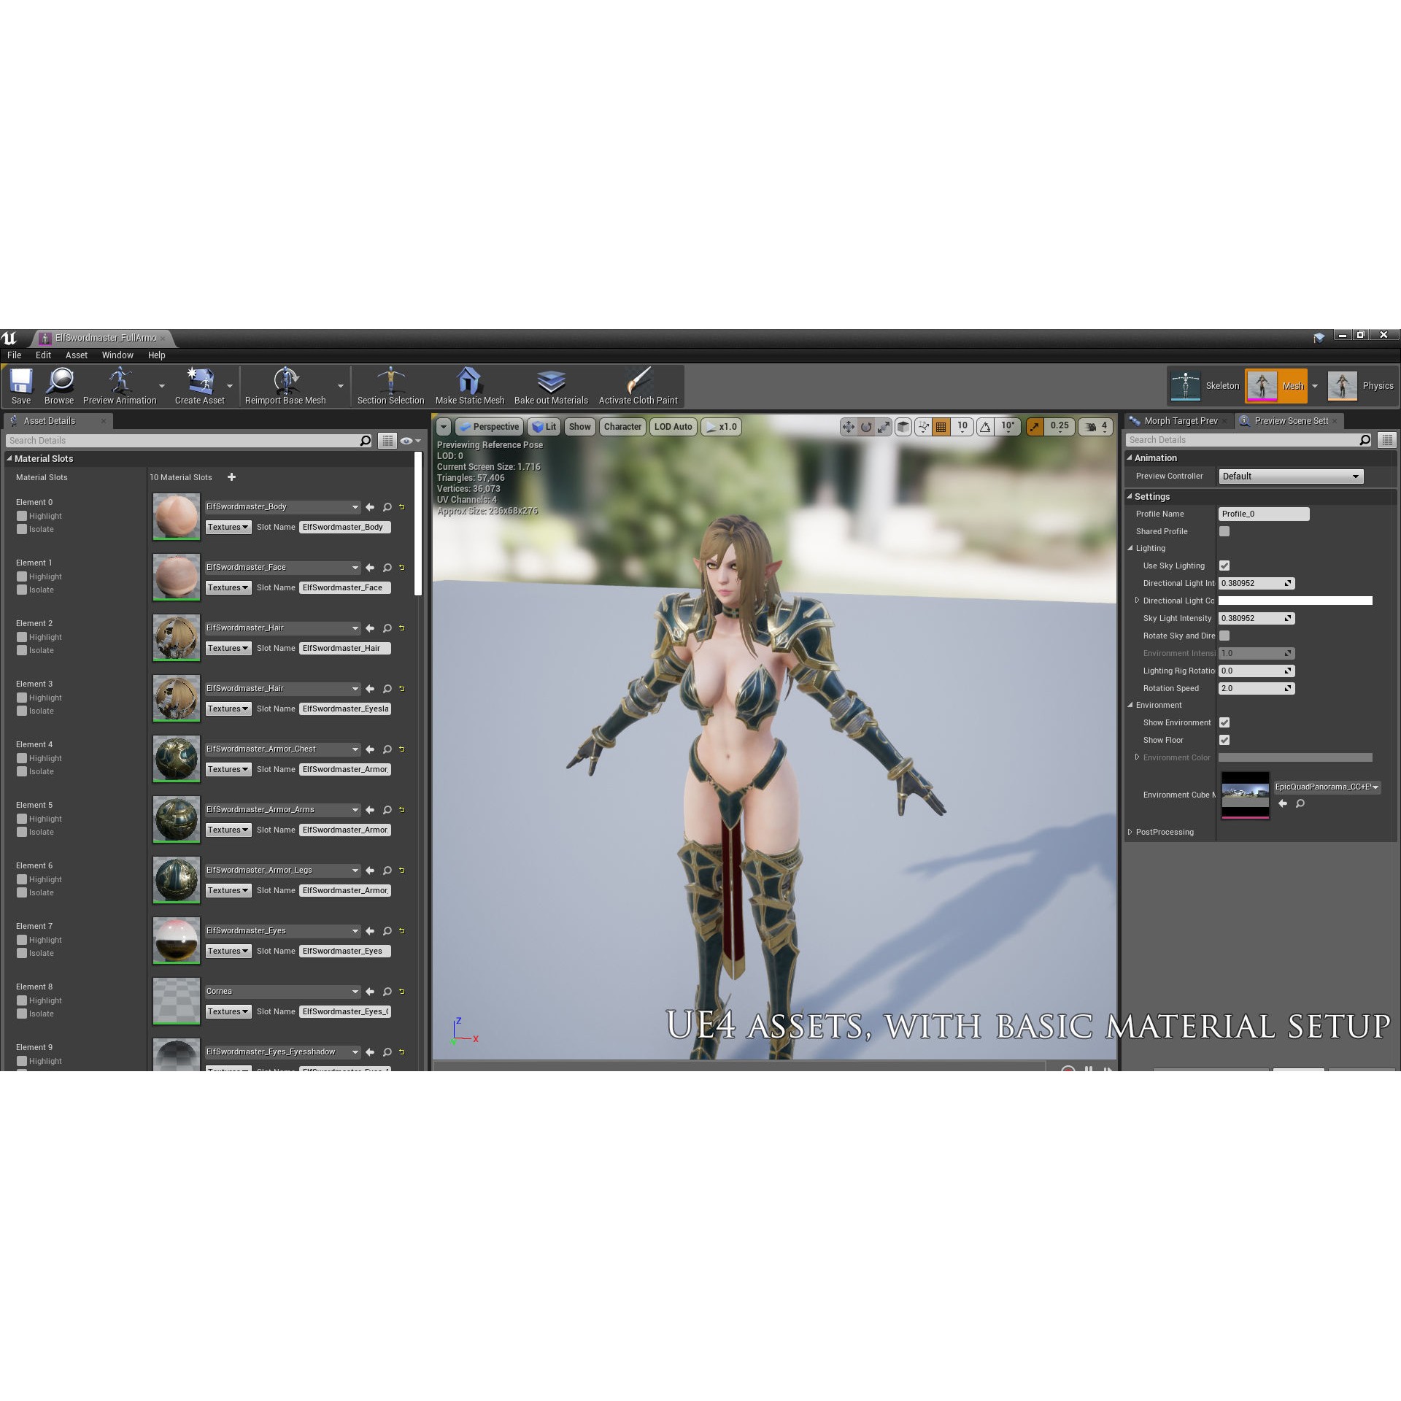Open the Asset menu
This screenshot has height=1401, width=1401.
(77, 355)
